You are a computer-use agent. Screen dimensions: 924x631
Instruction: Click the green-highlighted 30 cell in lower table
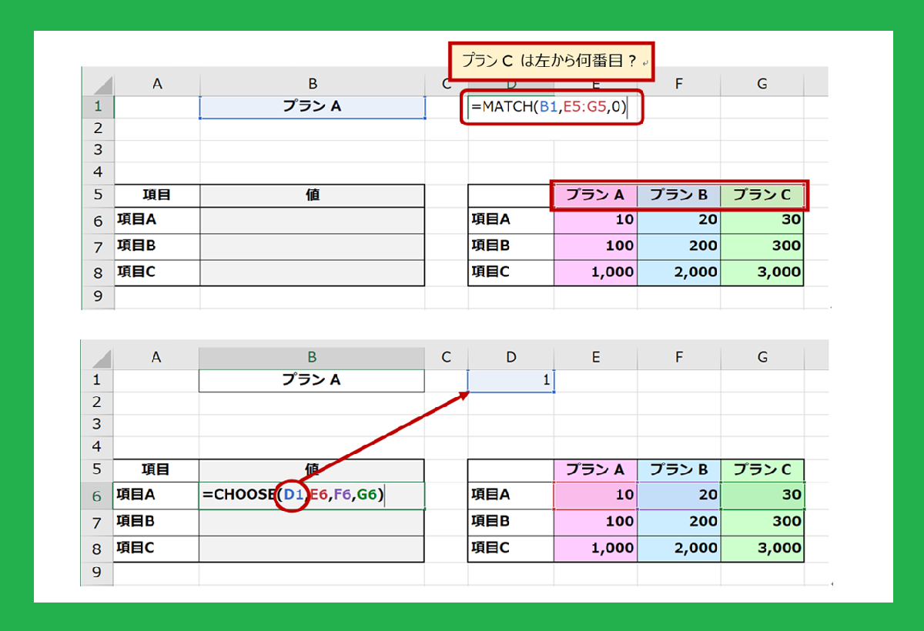click(762, 496)
